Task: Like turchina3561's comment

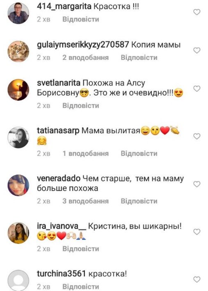Action: (x=197, y=279)
